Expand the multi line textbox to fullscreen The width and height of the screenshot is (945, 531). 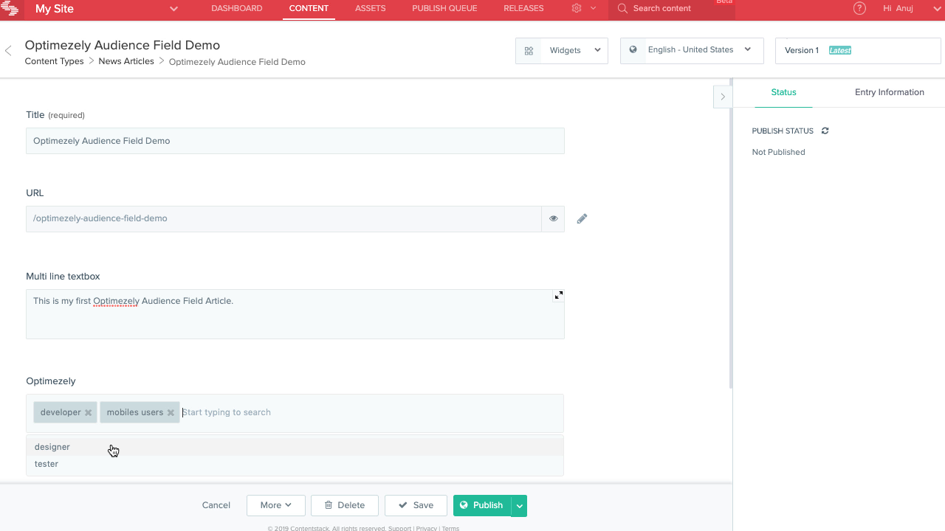pos(559,296)
